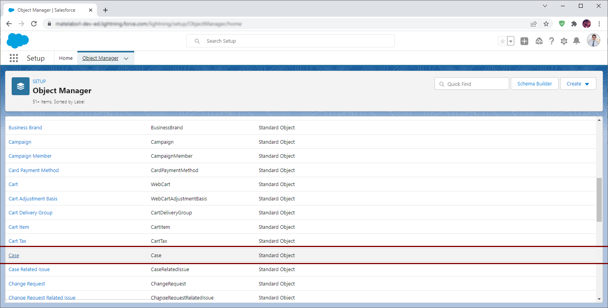The width and height of the screenshot is (608, 308).
Task: Select the Object Manager tab
Action: 100,58
